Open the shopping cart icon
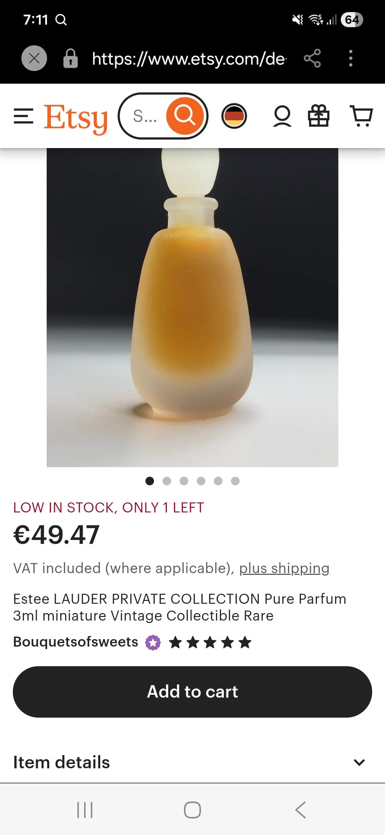Viewport: 385px width, 835px height. point(361,116)
